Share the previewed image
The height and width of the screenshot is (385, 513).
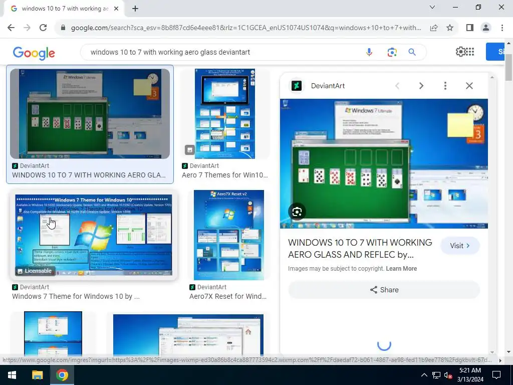pyautogui.click(x=384, y=290)
